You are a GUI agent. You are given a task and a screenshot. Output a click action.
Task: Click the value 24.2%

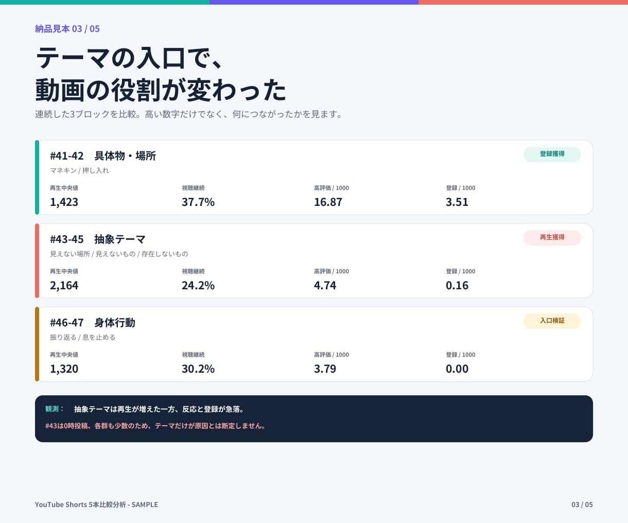coord(198,286)
